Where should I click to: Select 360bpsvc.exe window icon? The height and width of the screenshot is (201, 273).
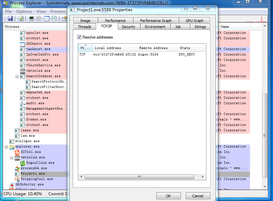point(23,44)
